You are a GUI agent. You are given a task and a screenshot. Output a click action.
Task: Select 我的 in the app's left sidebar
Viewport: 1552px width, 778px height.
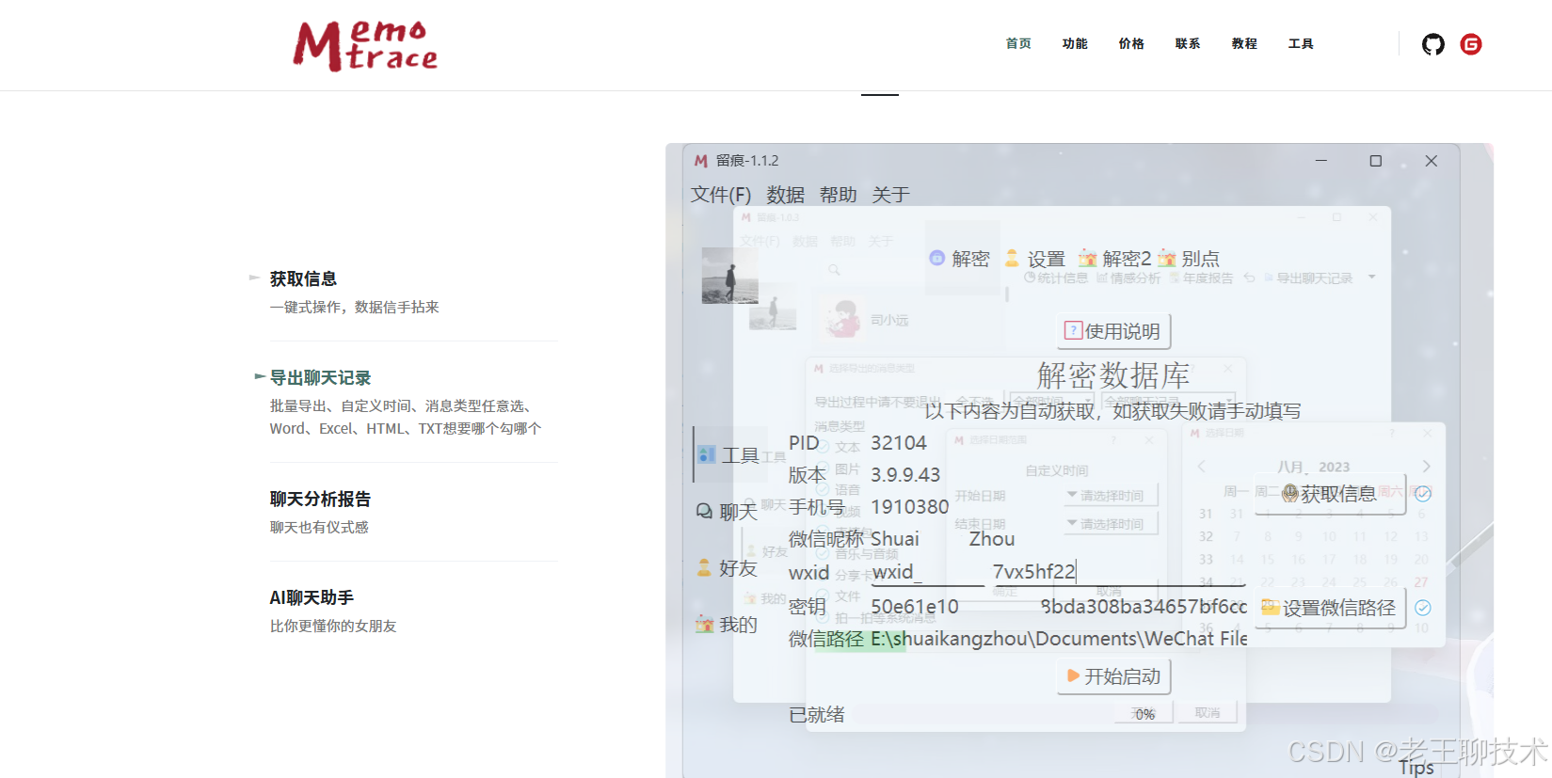tap(727, 625)
